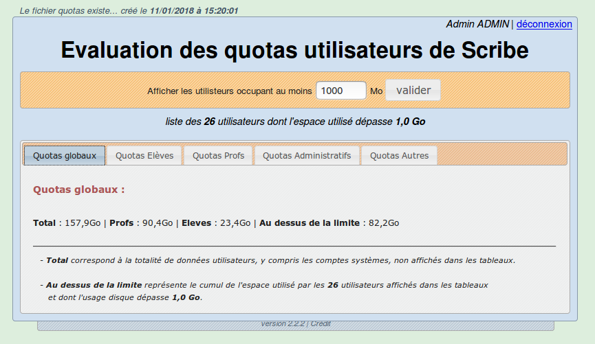Screen dimensions: 595x344
Task: Open the Quotas globaux tab
Action: click(65, 155)
